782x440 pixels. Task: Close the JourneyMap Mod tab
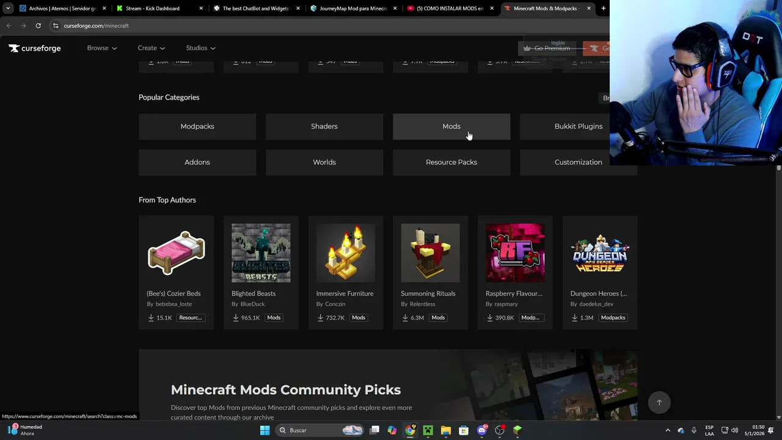395,9
